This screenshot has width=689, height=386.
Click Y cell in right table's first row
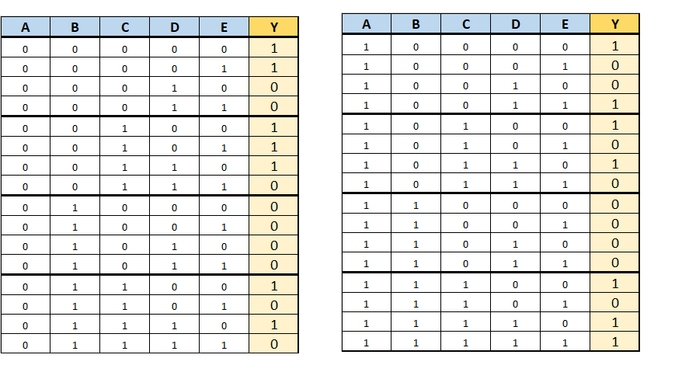(x=614, y=46)
